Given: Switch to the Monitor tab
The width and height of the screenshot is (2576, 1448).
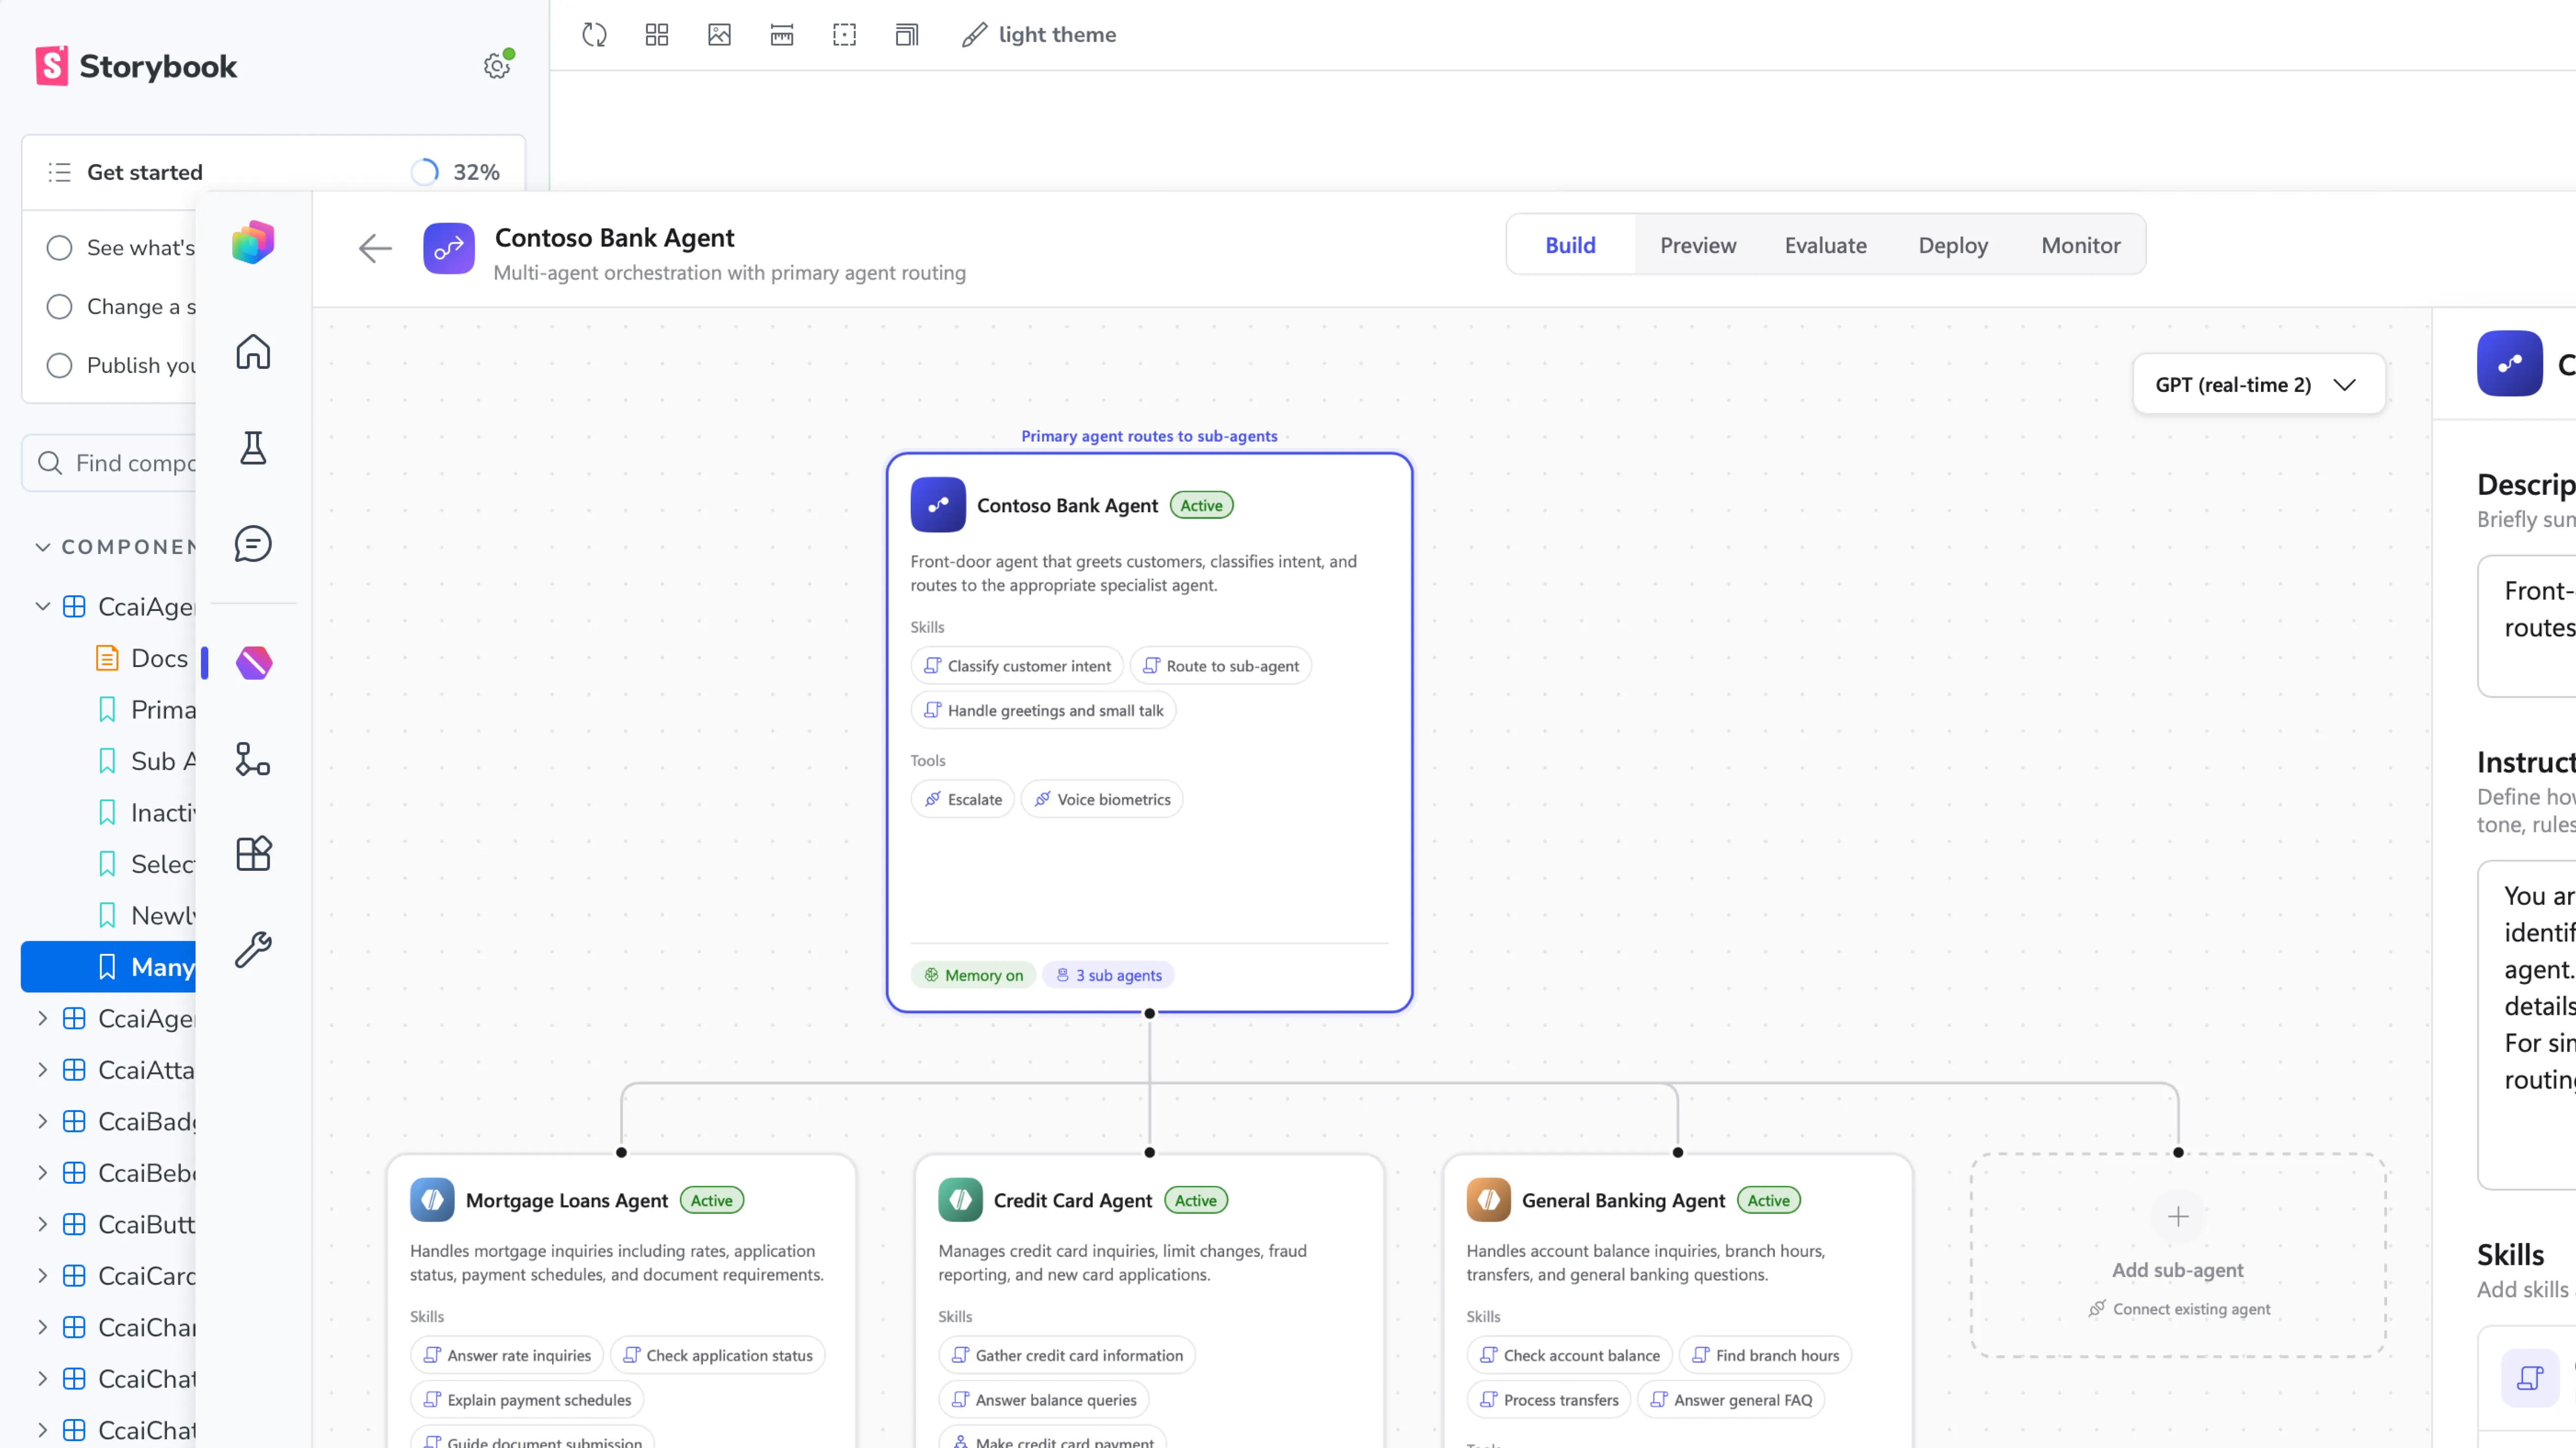Looking at the screenshot, I should (x=2080, y=245).
